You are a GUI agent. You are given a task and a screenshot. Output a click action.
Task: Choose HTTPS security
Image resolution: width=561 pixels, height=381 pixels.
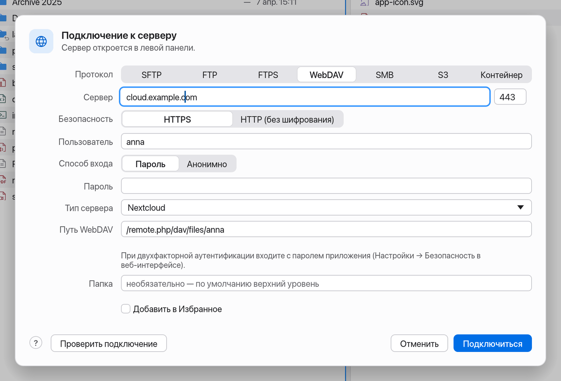pyautogui.click(x=177, y=119)
